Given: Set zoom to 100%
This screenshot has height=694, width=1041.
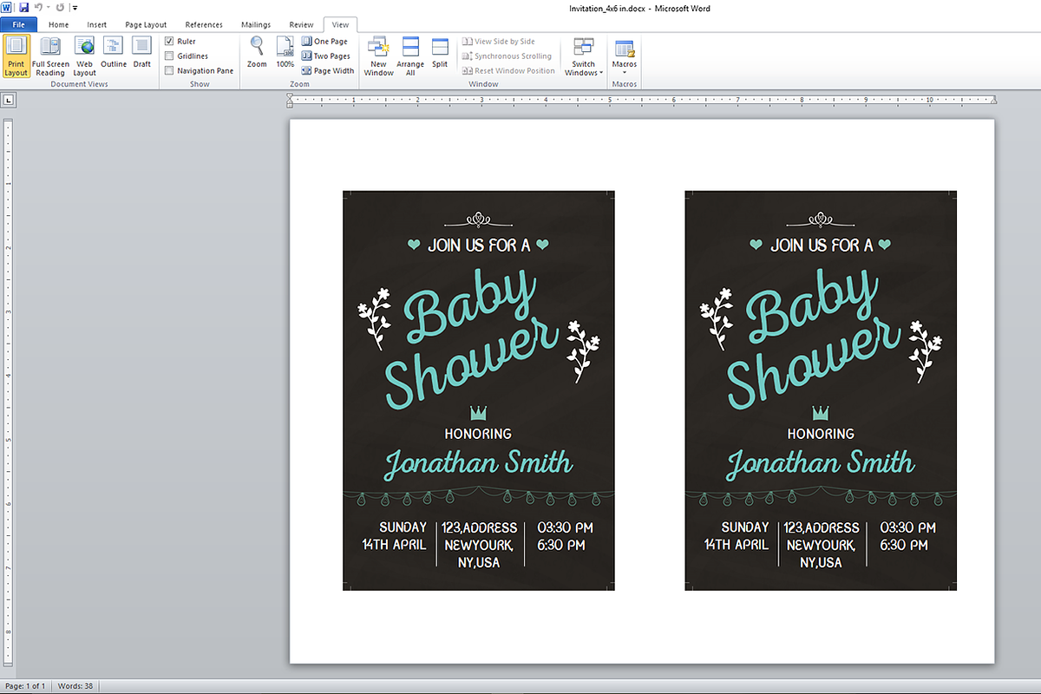Looking at the screenshot, I should [x=285, y=54].
